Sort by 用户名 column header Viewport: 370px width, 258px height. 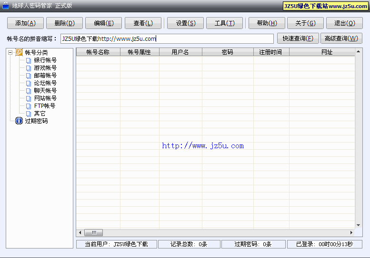coord(180,52)
